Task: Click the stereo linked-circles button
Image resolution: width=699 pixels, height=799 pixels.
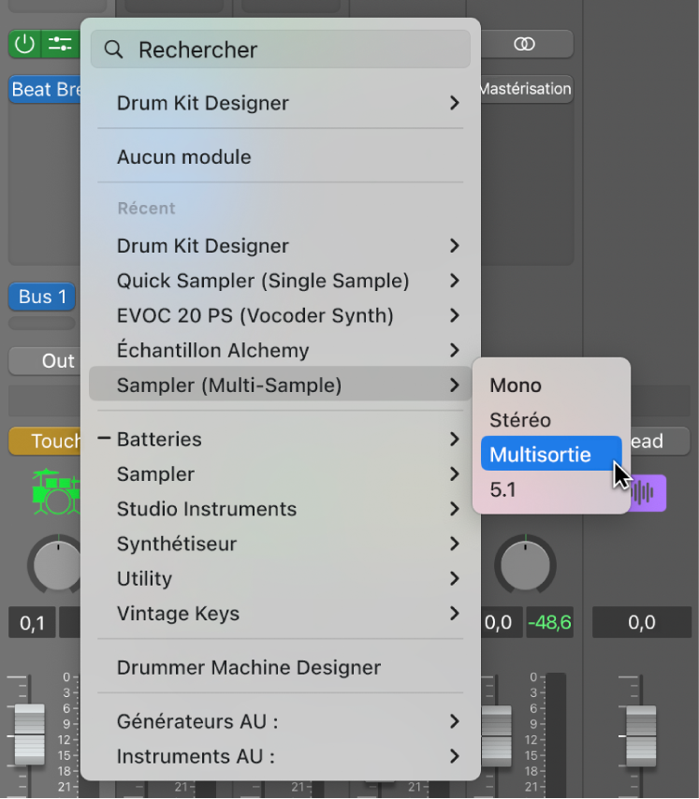Action: (x=525, y=44)
